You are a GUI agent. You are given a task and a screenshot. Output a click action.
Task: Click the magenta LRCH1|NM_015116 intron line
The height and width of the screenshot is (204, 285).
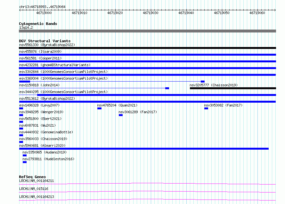click(147, 192)
